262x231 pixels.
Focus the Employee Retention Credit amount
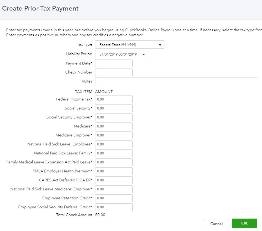click(114, 198)
